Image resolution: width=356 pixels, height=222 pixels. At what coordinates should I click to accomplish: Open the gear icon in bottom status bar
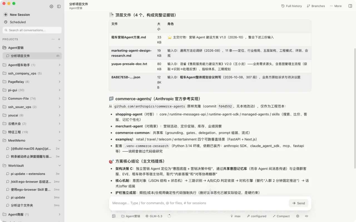pyautogui.click(x=298, y=216)
